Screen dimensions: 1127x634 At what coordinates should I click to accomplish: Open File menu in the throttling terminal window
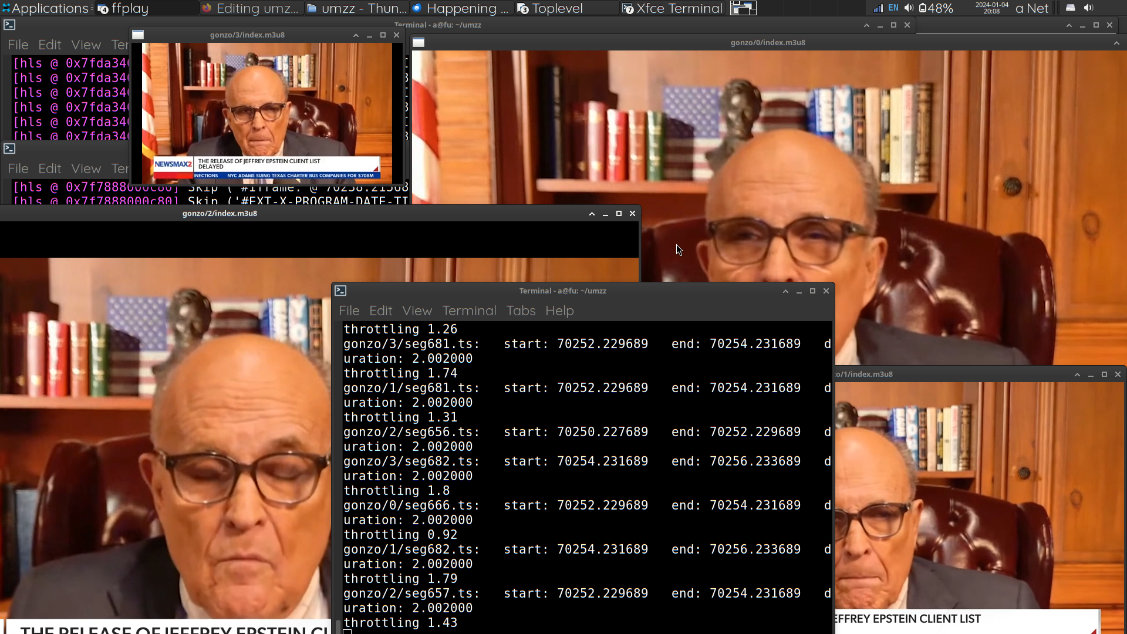[349, 311]
